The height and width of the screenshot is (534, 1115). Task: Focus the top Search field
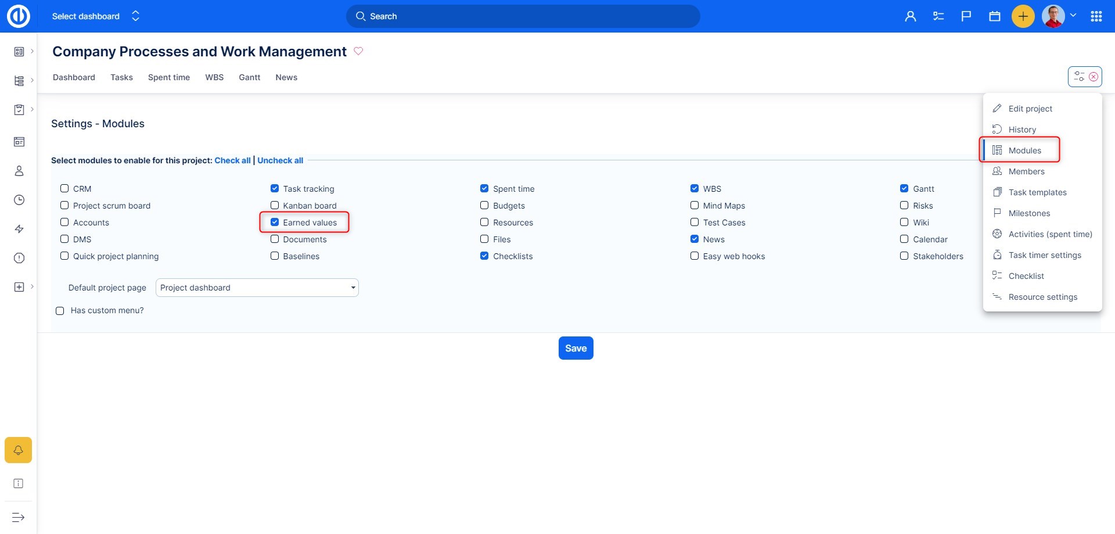point(523,16)
